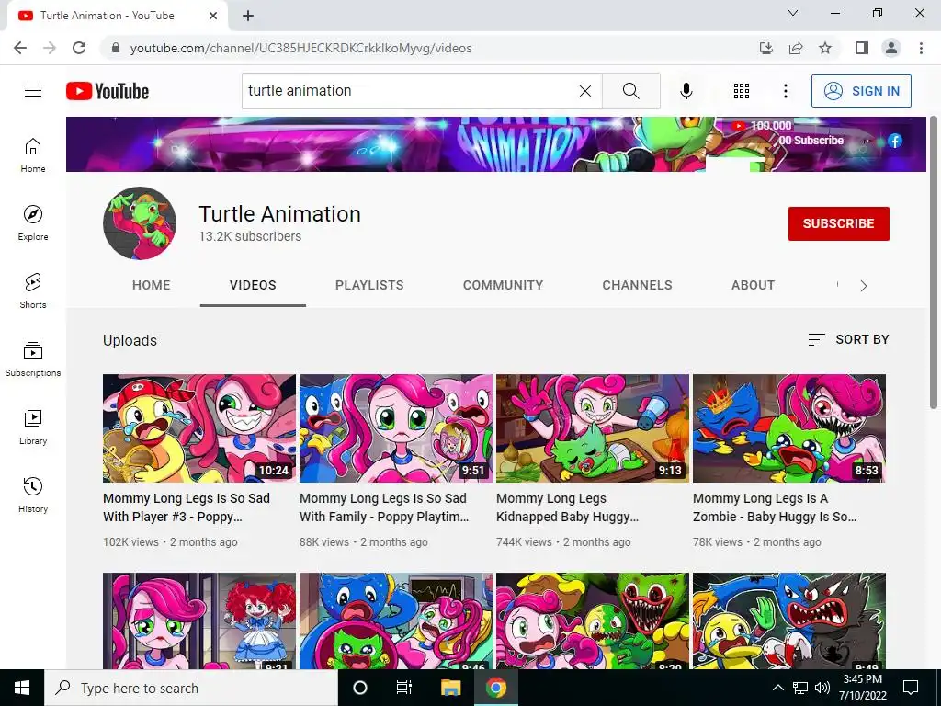Image resolution: width=941 pixels, height=706 pixels.
Task: Click the Turtle Animation channel avatar
Action: click(x=140, y=223)
